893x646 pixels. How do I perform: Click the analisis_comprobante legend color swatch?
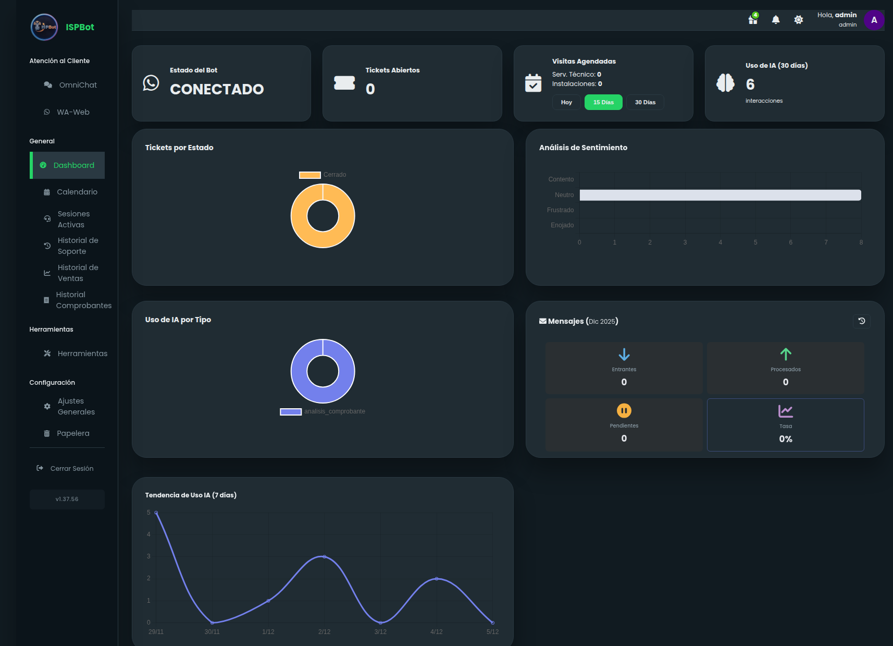point(292,411)
